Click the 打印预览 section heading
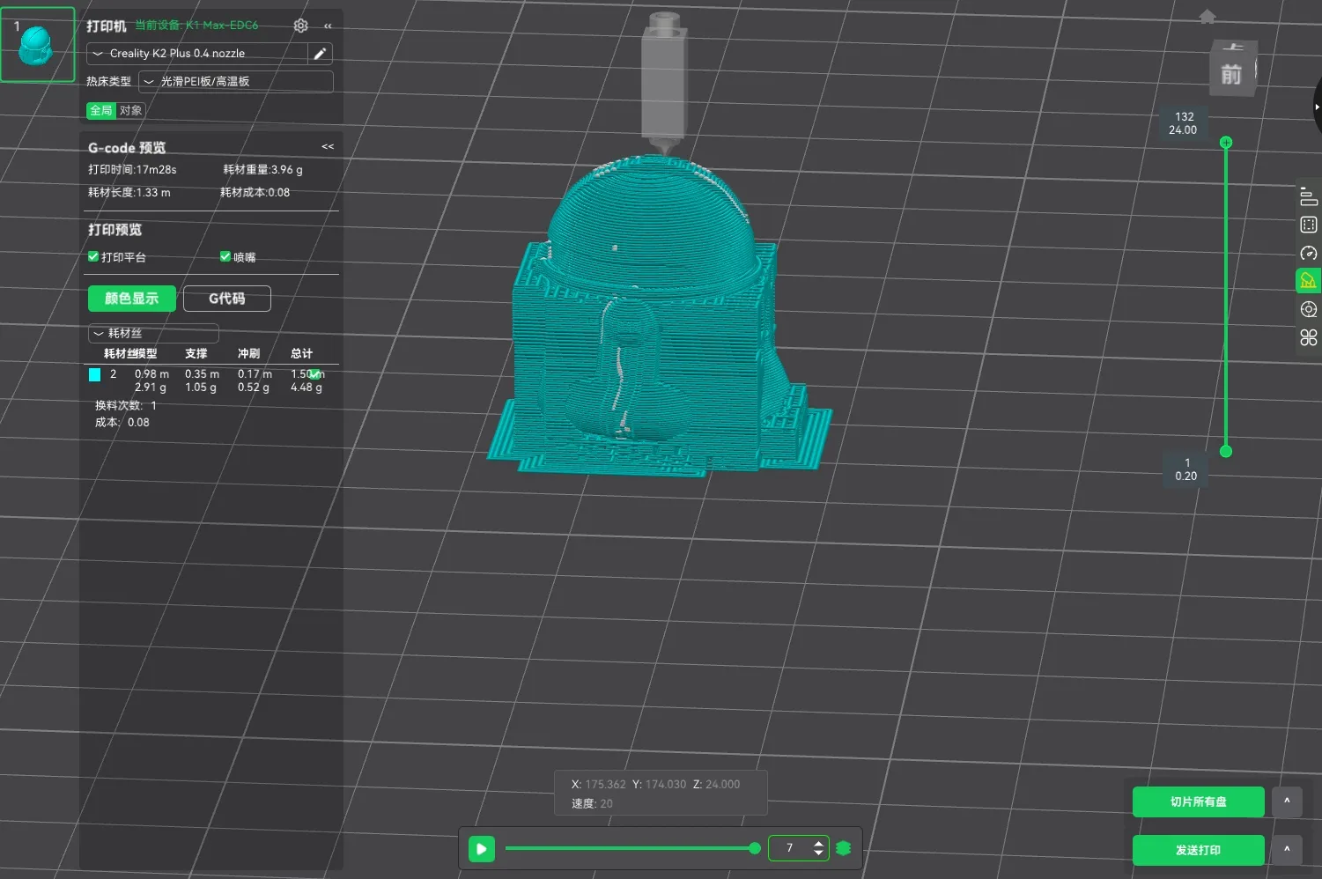The width and height of the screenshot is (1322, 879). pyautogui.click(x=114, y=230)
